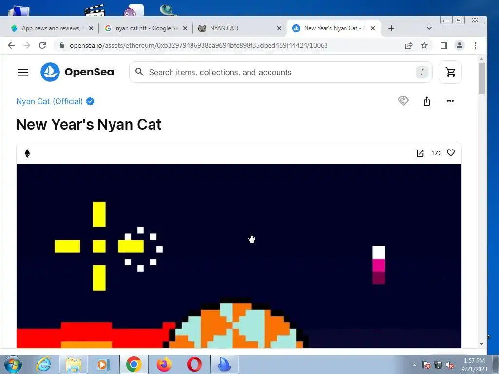This screenshot has width=499, height=374.
Task: Close the NYAN.CAT! tab
Action: 279,28
